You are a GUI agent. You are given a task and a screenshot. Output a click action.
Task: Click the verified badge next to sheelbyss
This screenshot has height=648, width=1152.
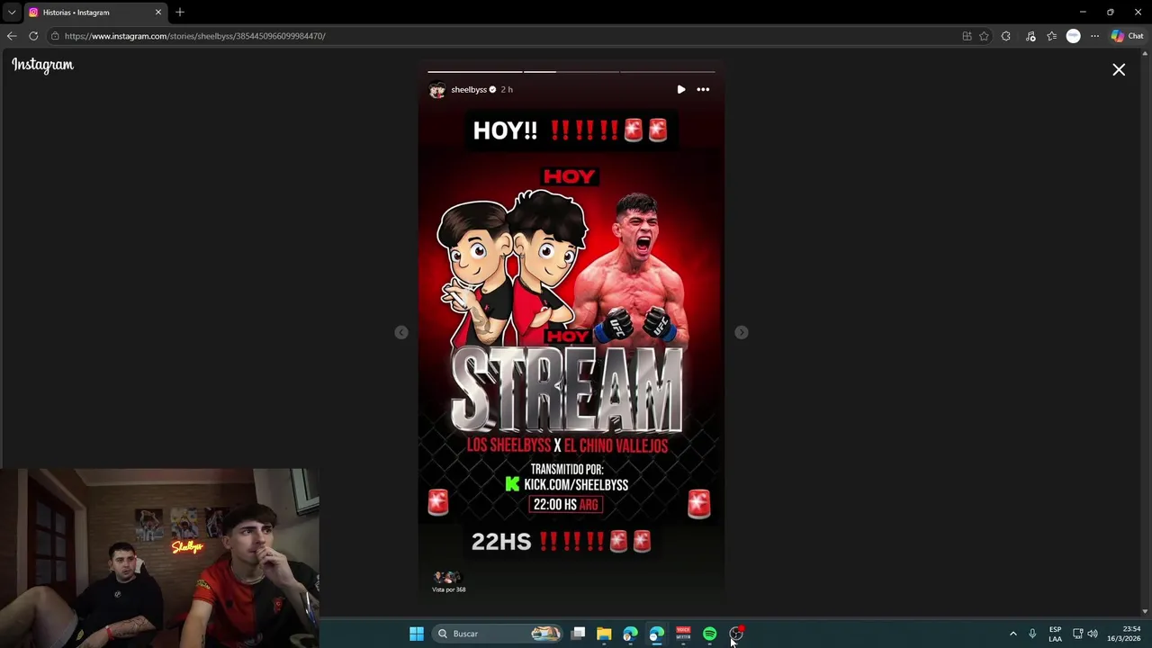tap(492, 89)
